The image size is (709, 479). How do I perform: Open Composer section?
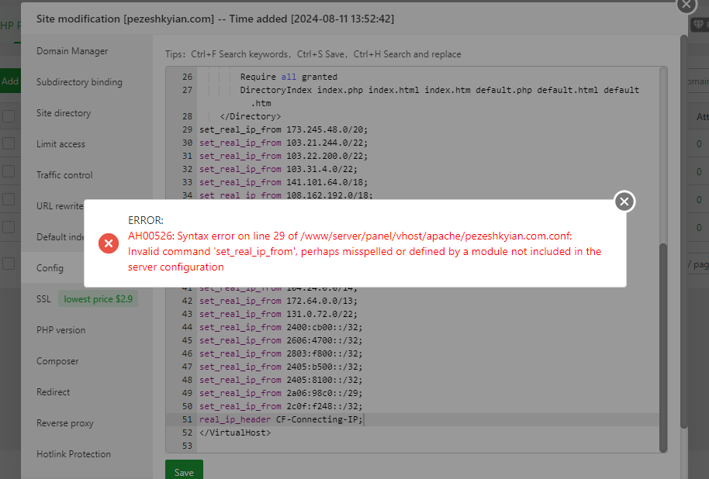(x=58, y=361)
